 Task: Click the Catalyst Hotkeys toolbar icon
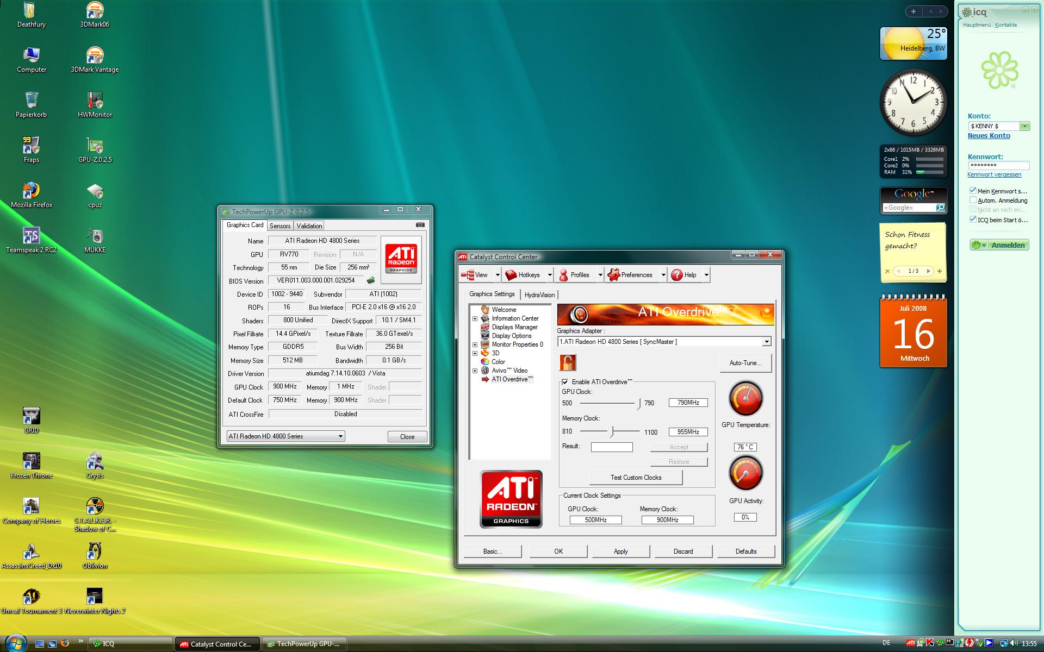511,275
